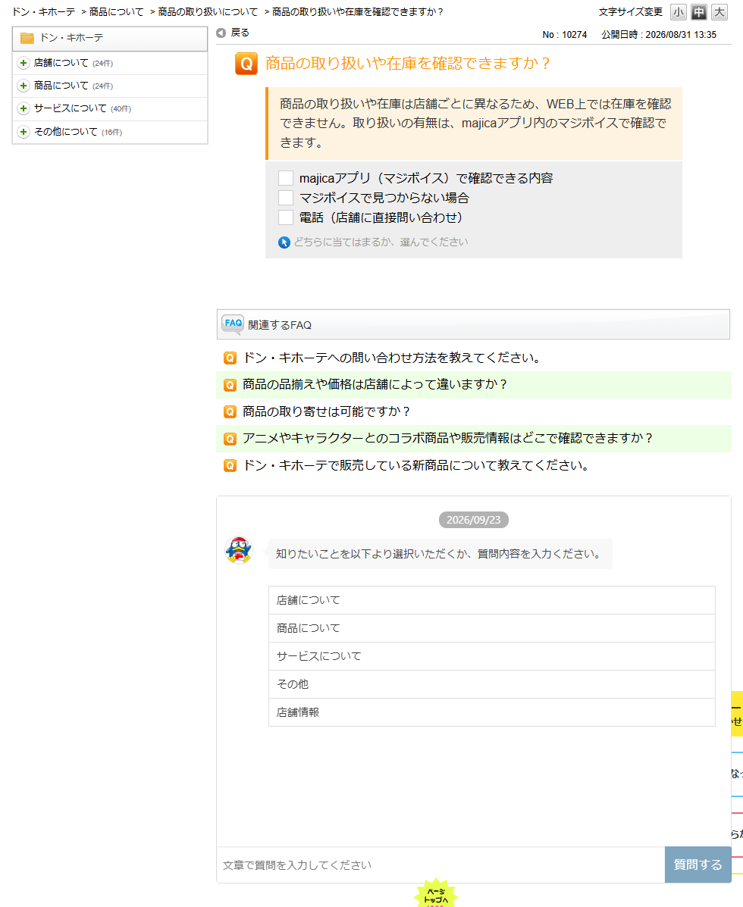
Task: Select サービスについて chat option
Action: pos(492,656)
